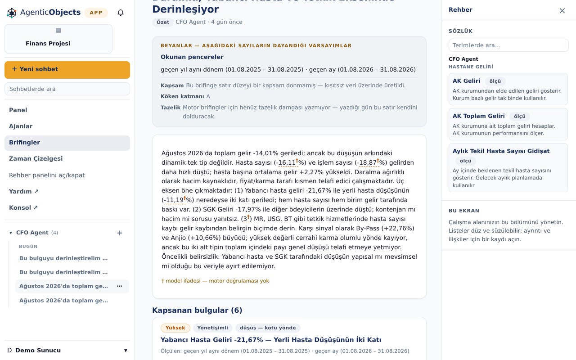Viewport: 576px width, 360px height.
Task: Click the Okunan pencereler heading
Action: (x=192, y=57)
